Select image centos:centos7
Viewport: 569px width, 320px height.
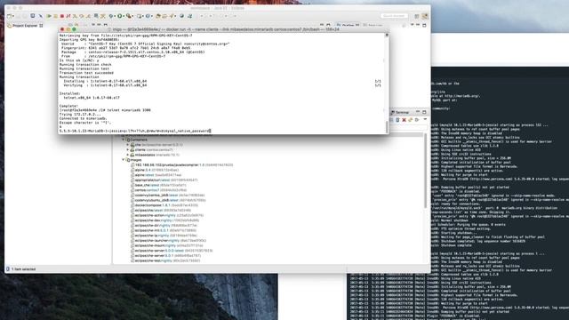(160, 190)
